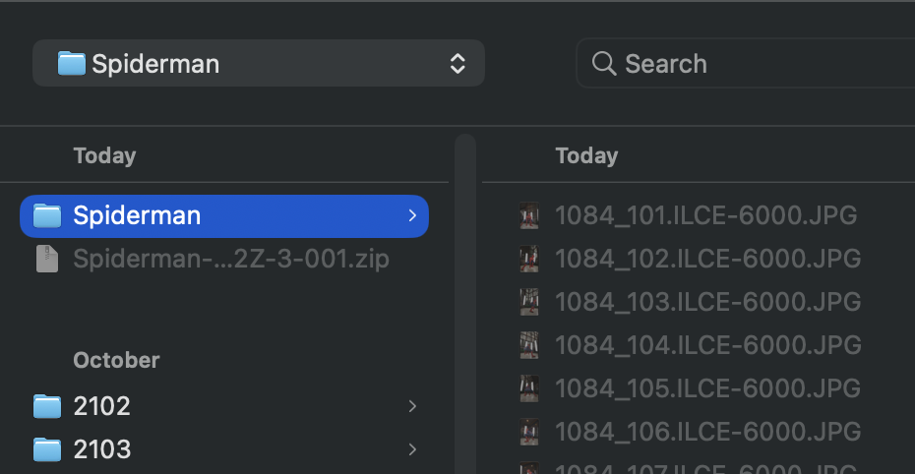
Task: Select file 1084_104.ILCE-6000.JPG
Action: pos(707,345)
